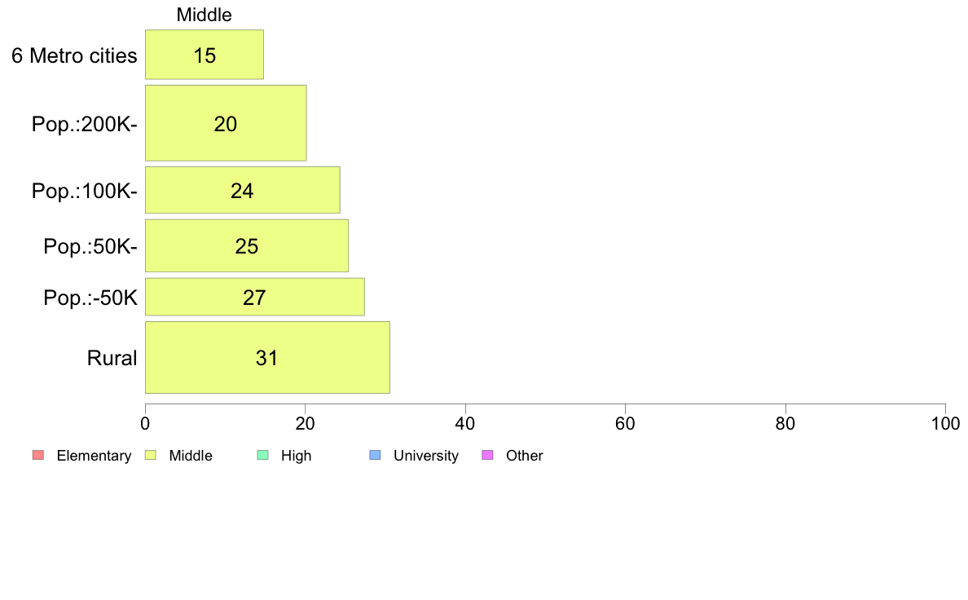Click the Middle column header above bars
The image size is (968, 600).
[x=205, y=15]
